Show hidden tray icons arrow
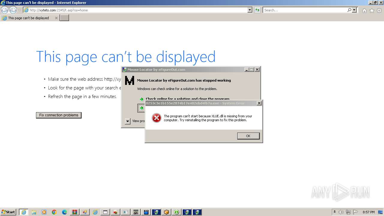Screen dimensions: 384x216 [335, 212]
